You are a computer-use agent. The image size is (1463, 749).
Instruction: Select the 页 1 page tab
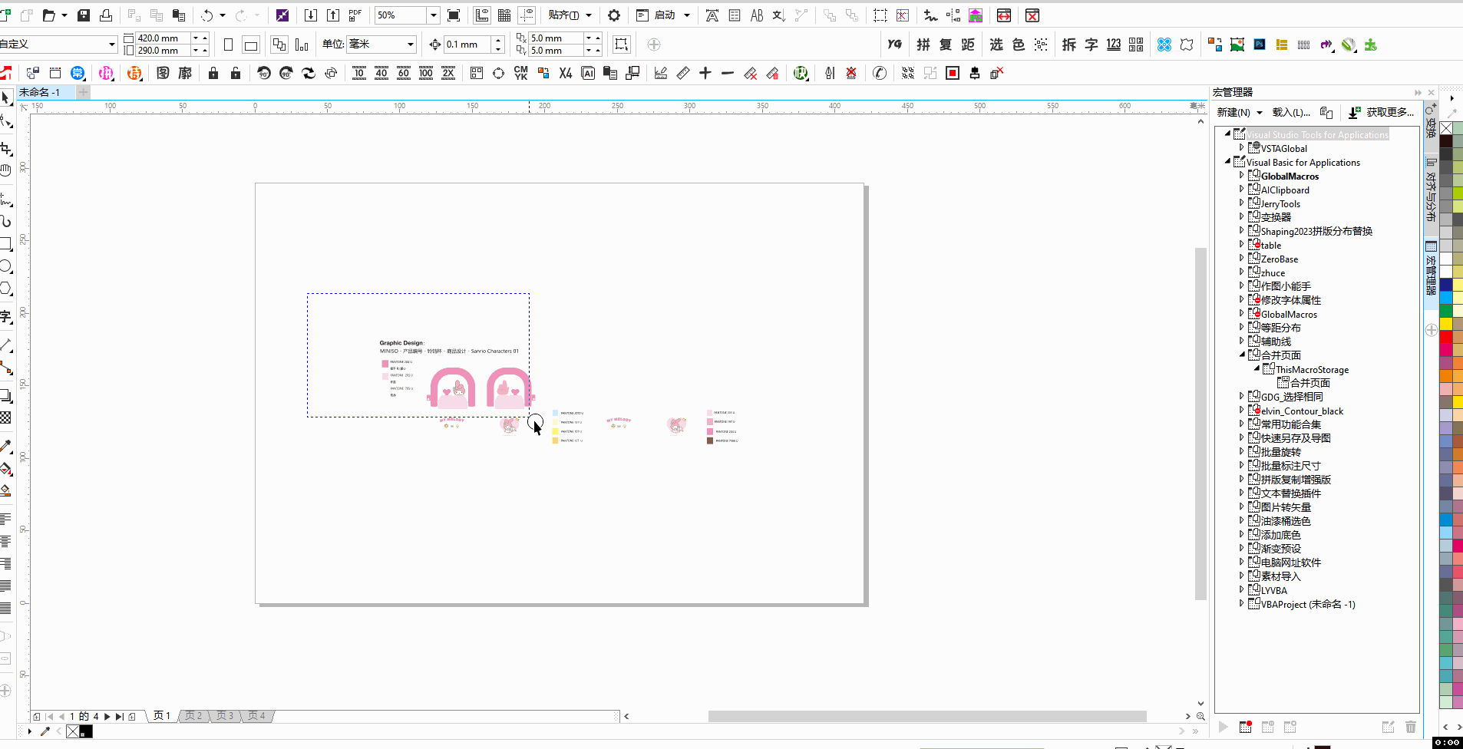161,716
